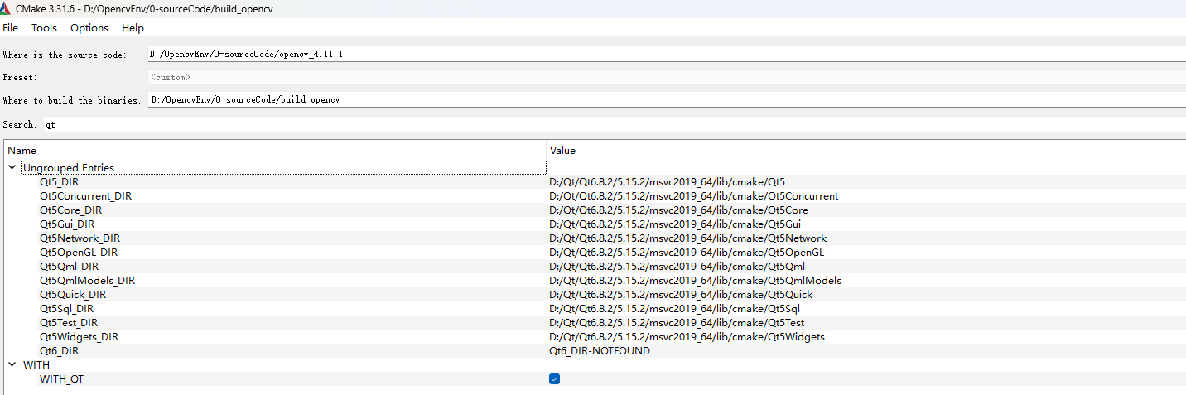This screenshot has height=395, width=1186.
Task: Click value path ending in cmake/Qt5
Action: coord(668,182)
